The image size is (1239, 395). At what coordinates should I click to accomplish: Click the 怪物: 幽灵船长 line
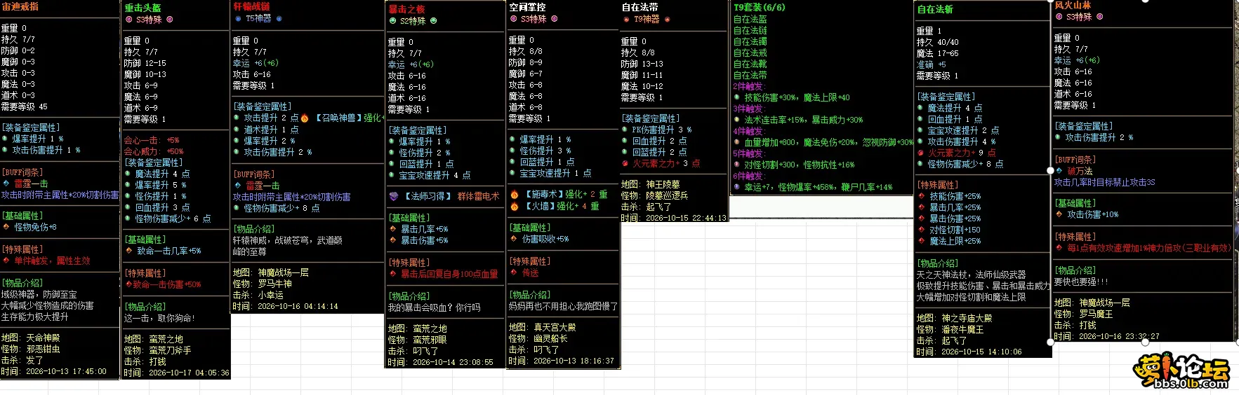538,338
